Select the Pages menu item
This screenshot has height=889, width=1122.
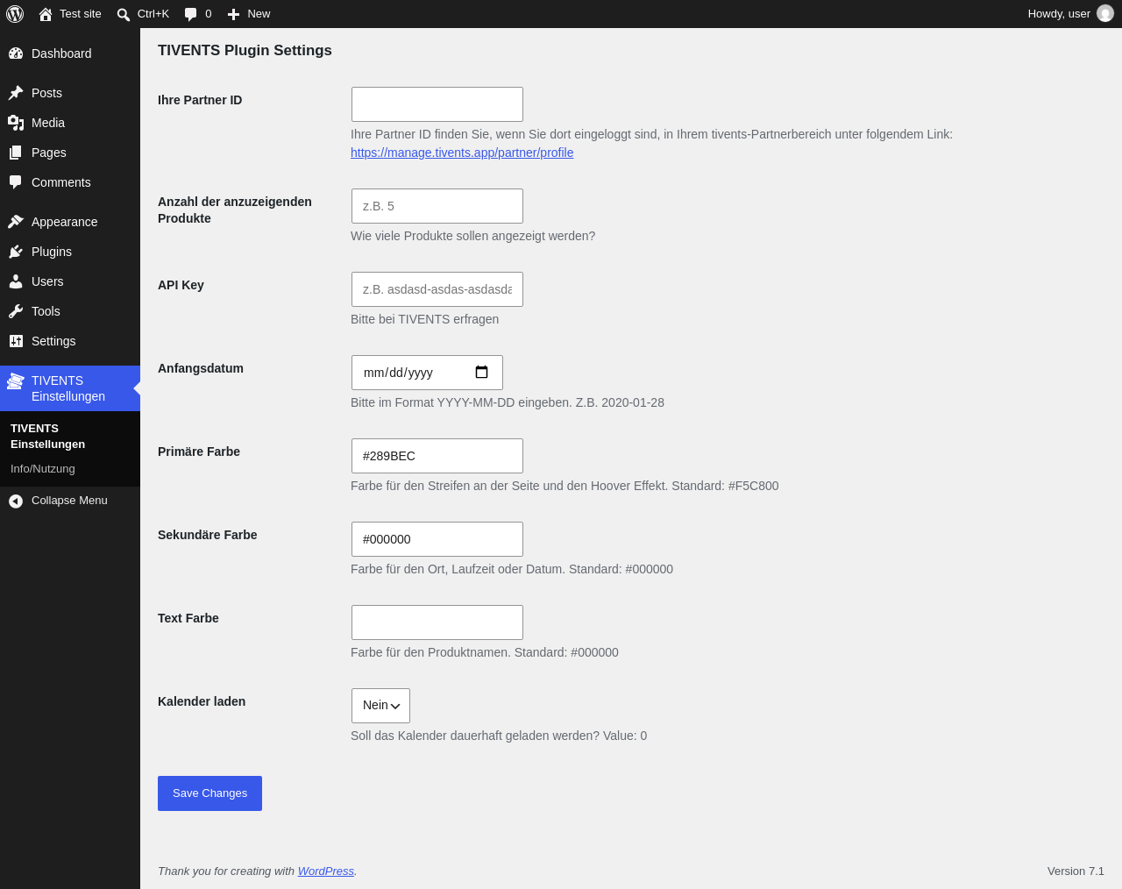coord(70,153)
